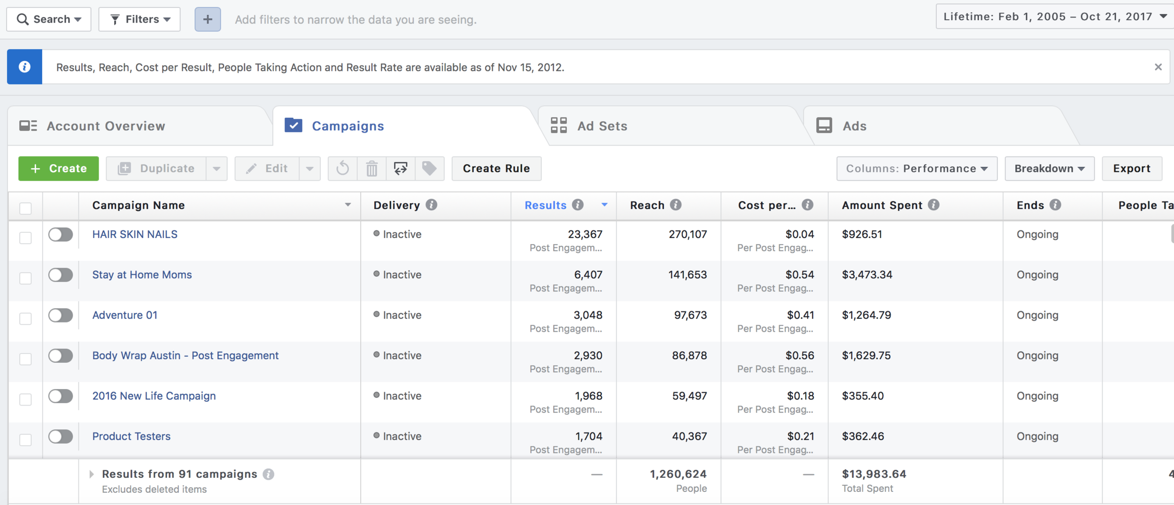Open the Product Testers campaign link

131,436
